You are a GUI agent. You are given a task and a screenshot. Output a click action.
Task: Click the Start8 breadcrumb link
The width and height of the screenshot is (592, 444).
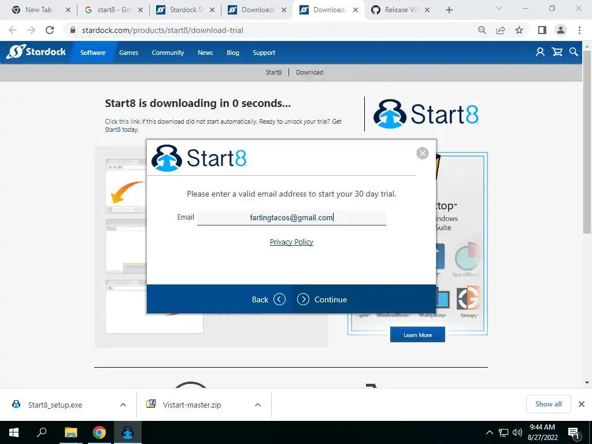tap(273, 72)
